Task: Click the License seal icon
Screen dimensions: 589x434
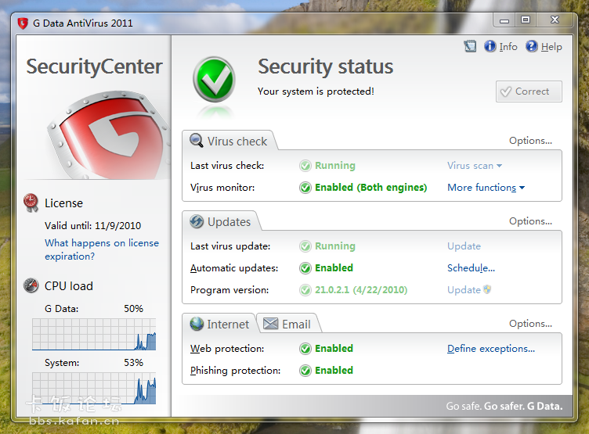Action: click(31, 203)
